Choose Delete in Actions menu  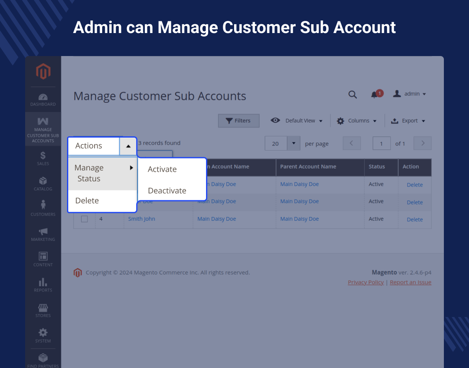pos(103,200)
